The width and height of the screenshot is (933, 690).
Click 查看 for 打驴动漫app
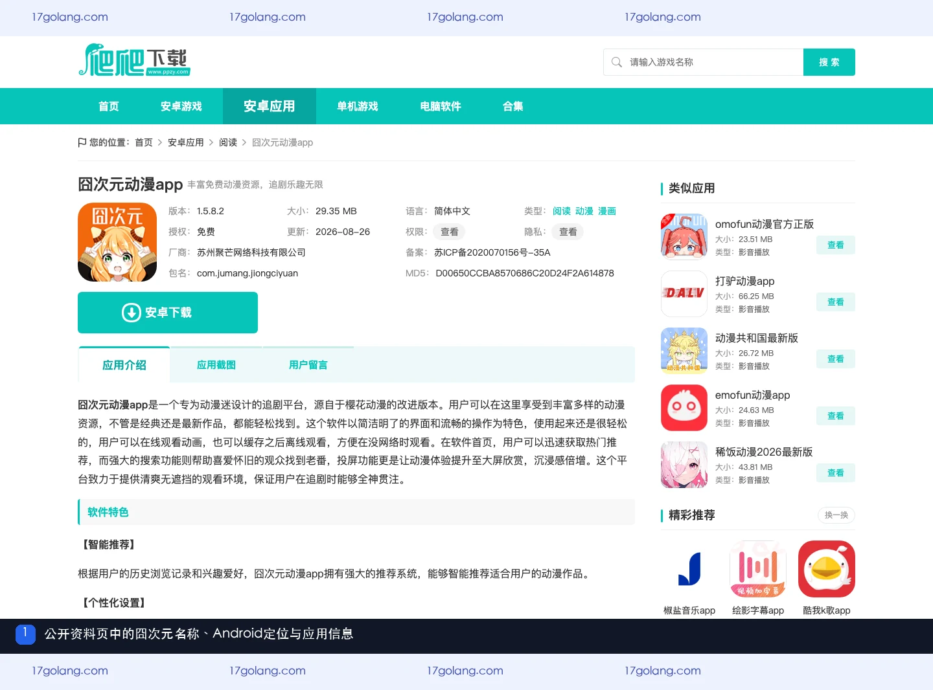836,302
